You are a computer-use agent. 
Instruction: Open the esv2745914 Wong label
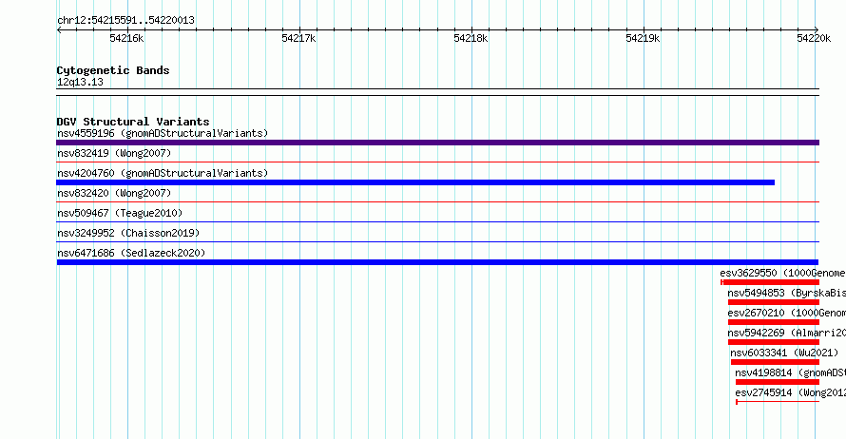point(791,392)
